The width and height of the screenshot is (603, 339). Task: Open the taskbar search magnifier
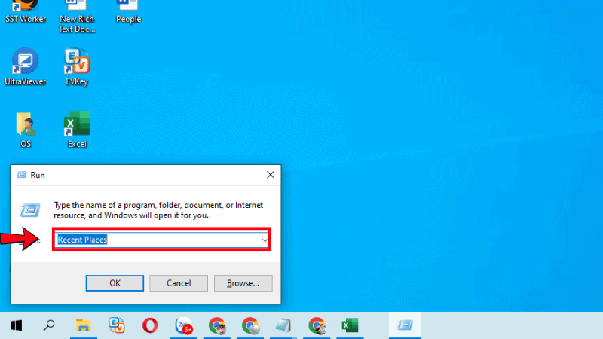point(49,325)
